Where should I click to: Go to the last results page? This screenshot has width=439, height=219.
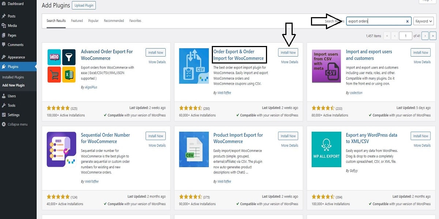point(433,36)
